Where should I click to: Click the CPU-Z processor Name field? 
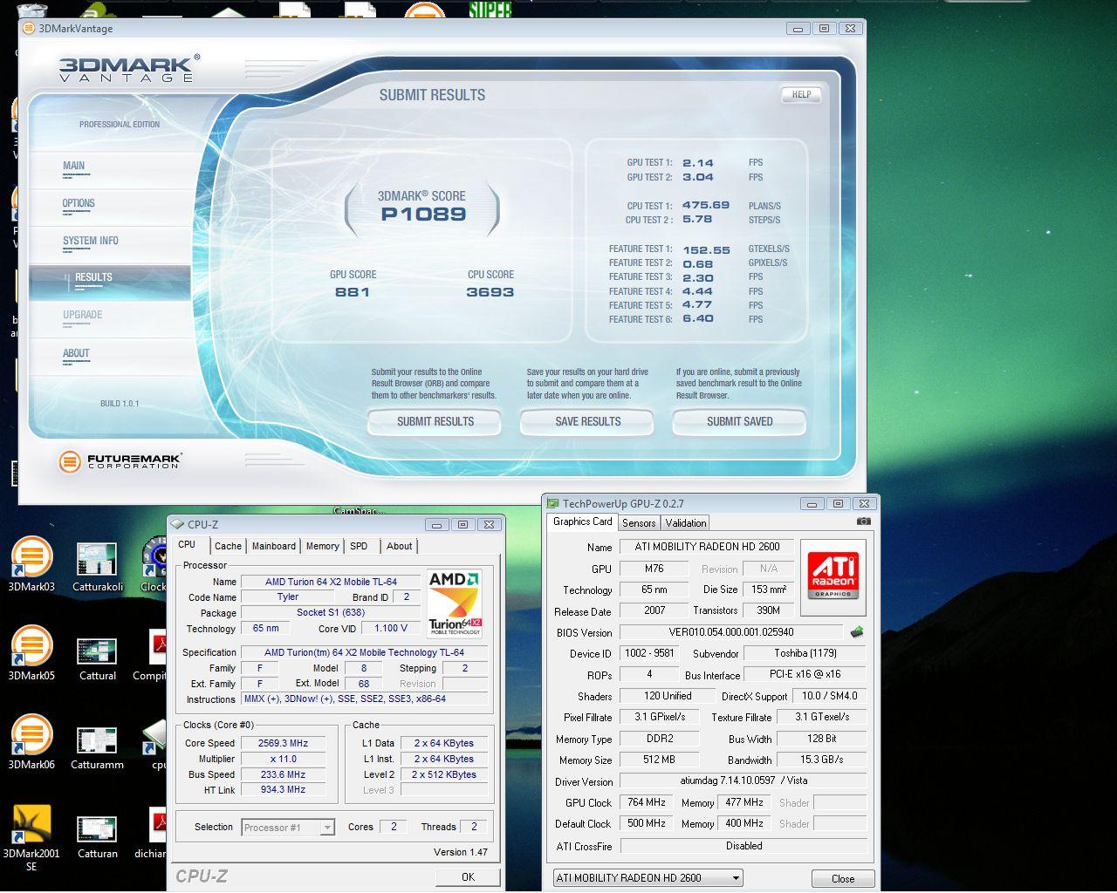(331, 582)
